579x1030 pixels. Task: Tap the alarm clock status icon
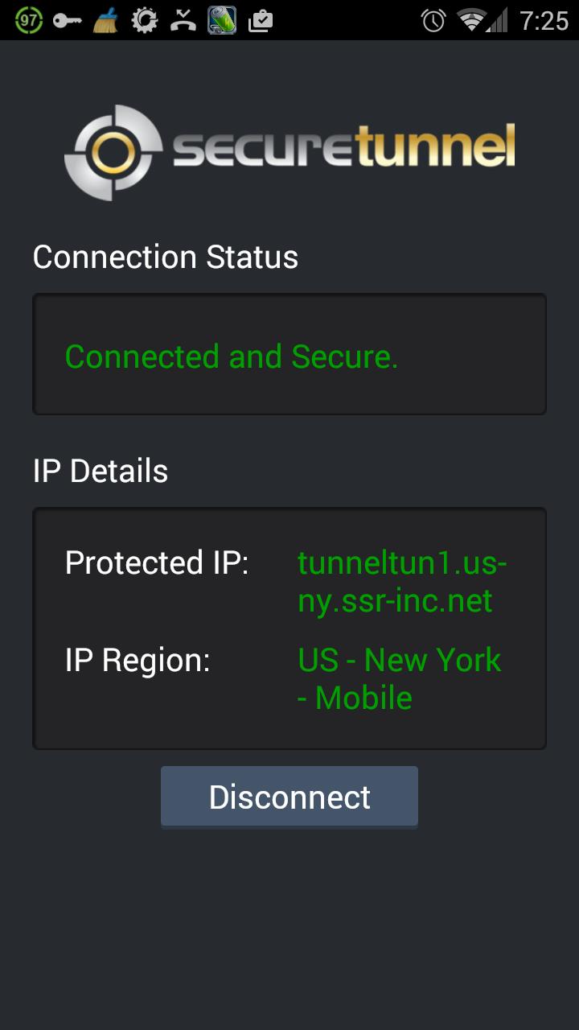433,20
